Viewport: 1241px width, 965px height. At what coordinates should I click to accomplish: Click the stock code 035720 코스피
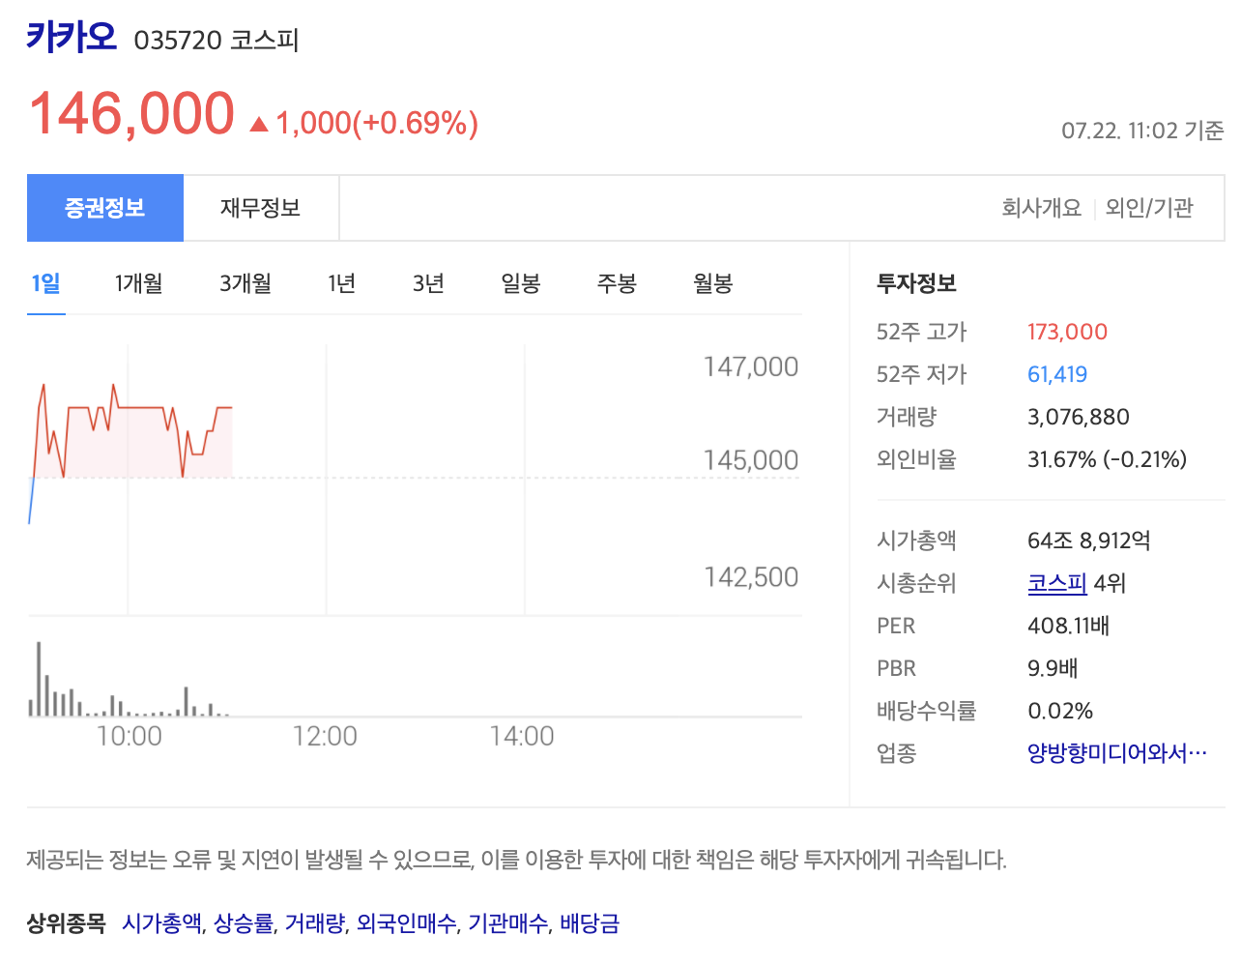[216, 41]
